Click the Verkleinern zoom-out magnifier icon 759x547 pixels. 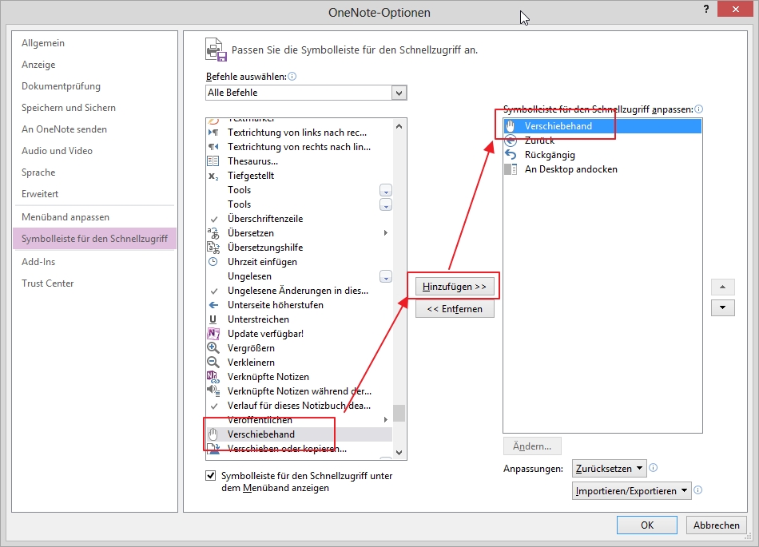213,362
